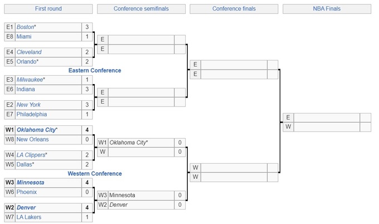Click the First round column header
The width and height of the screenshot is (379, 224).
pos(48,9)
